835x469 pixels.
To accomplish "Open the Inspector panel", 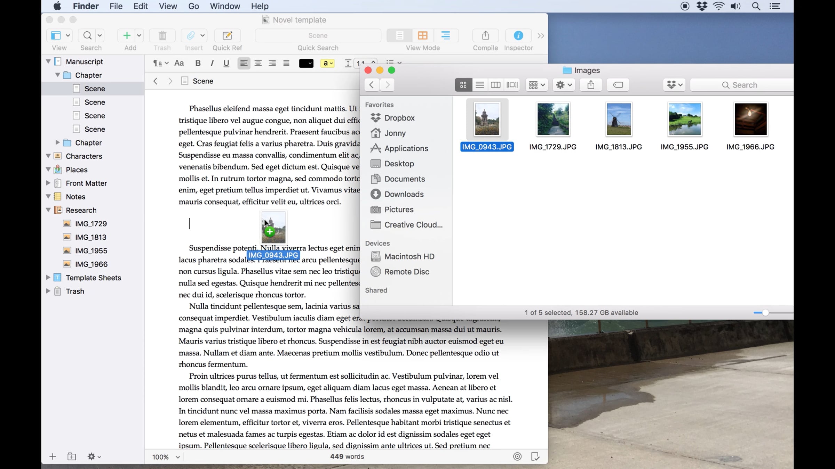I will click(518, 35).
